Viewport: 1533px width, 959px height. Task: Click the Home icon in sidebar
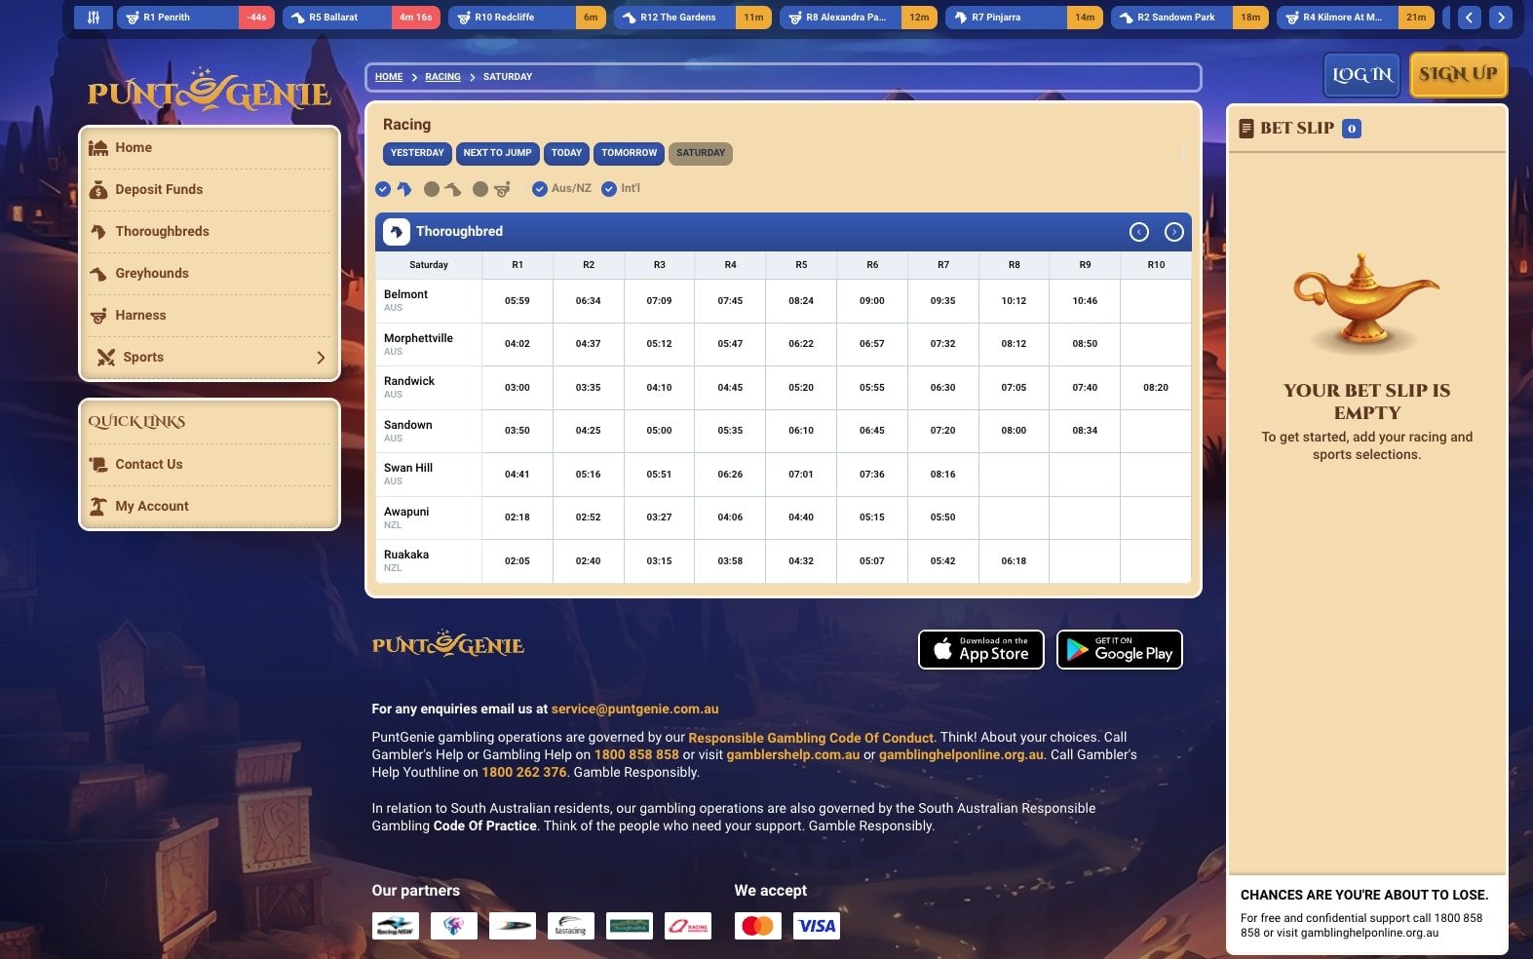[x=98, y=148]
